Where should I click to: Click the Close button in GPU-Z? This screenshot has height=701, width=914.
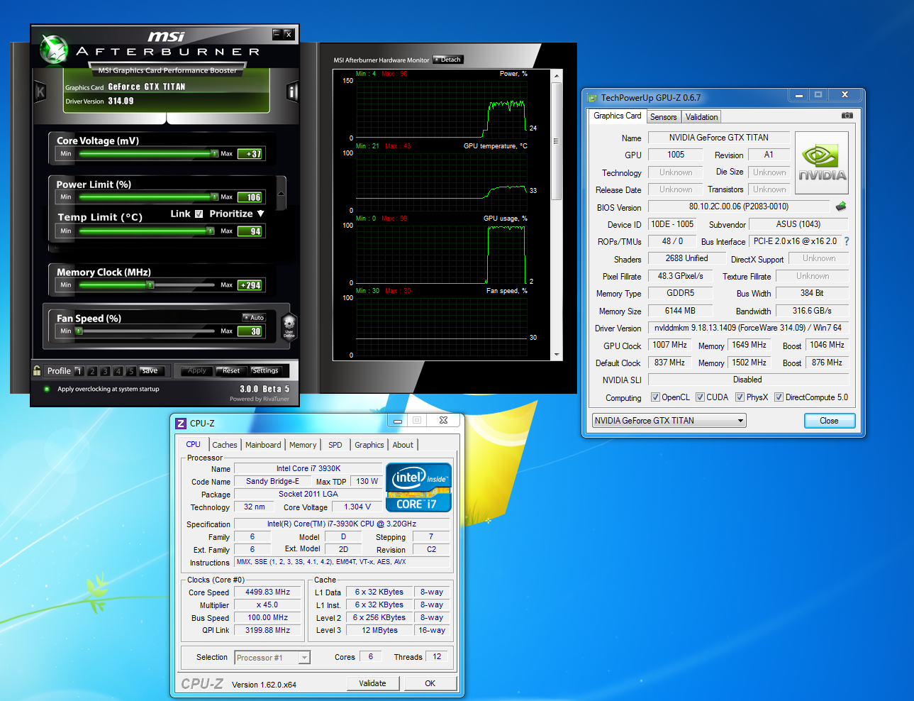click(829, 421)
